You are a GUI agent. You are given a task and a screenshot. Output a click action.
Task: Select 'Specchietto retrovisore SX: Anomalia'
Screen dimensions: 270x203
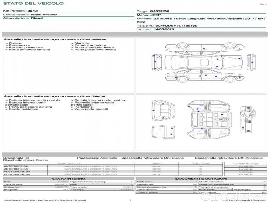click(x=229, y=158)
